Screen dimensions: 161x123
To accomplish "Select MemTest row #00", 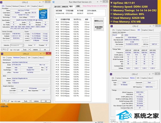I will [73, 22].
